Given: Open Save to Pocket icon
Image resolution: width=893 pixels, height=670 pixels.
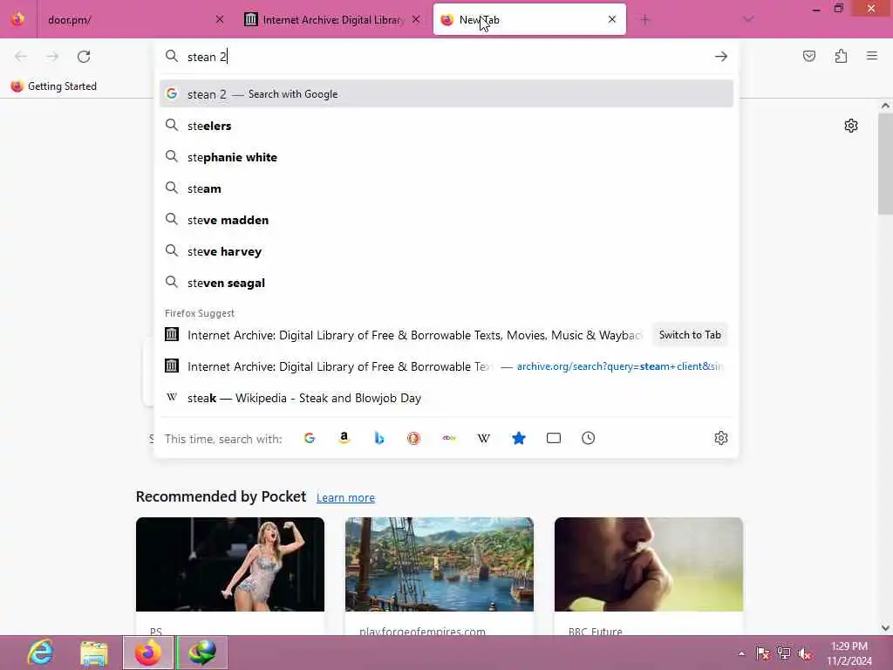Looking at the screenshot, I should [809, 56].
